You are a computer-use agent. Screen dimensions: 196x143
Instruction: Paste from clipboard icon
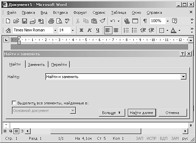point(94,21)
